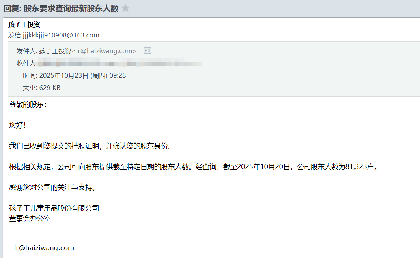Click the size value 629 KB
Viewport: 420px width, 258px height.
(x=50, y=88)
